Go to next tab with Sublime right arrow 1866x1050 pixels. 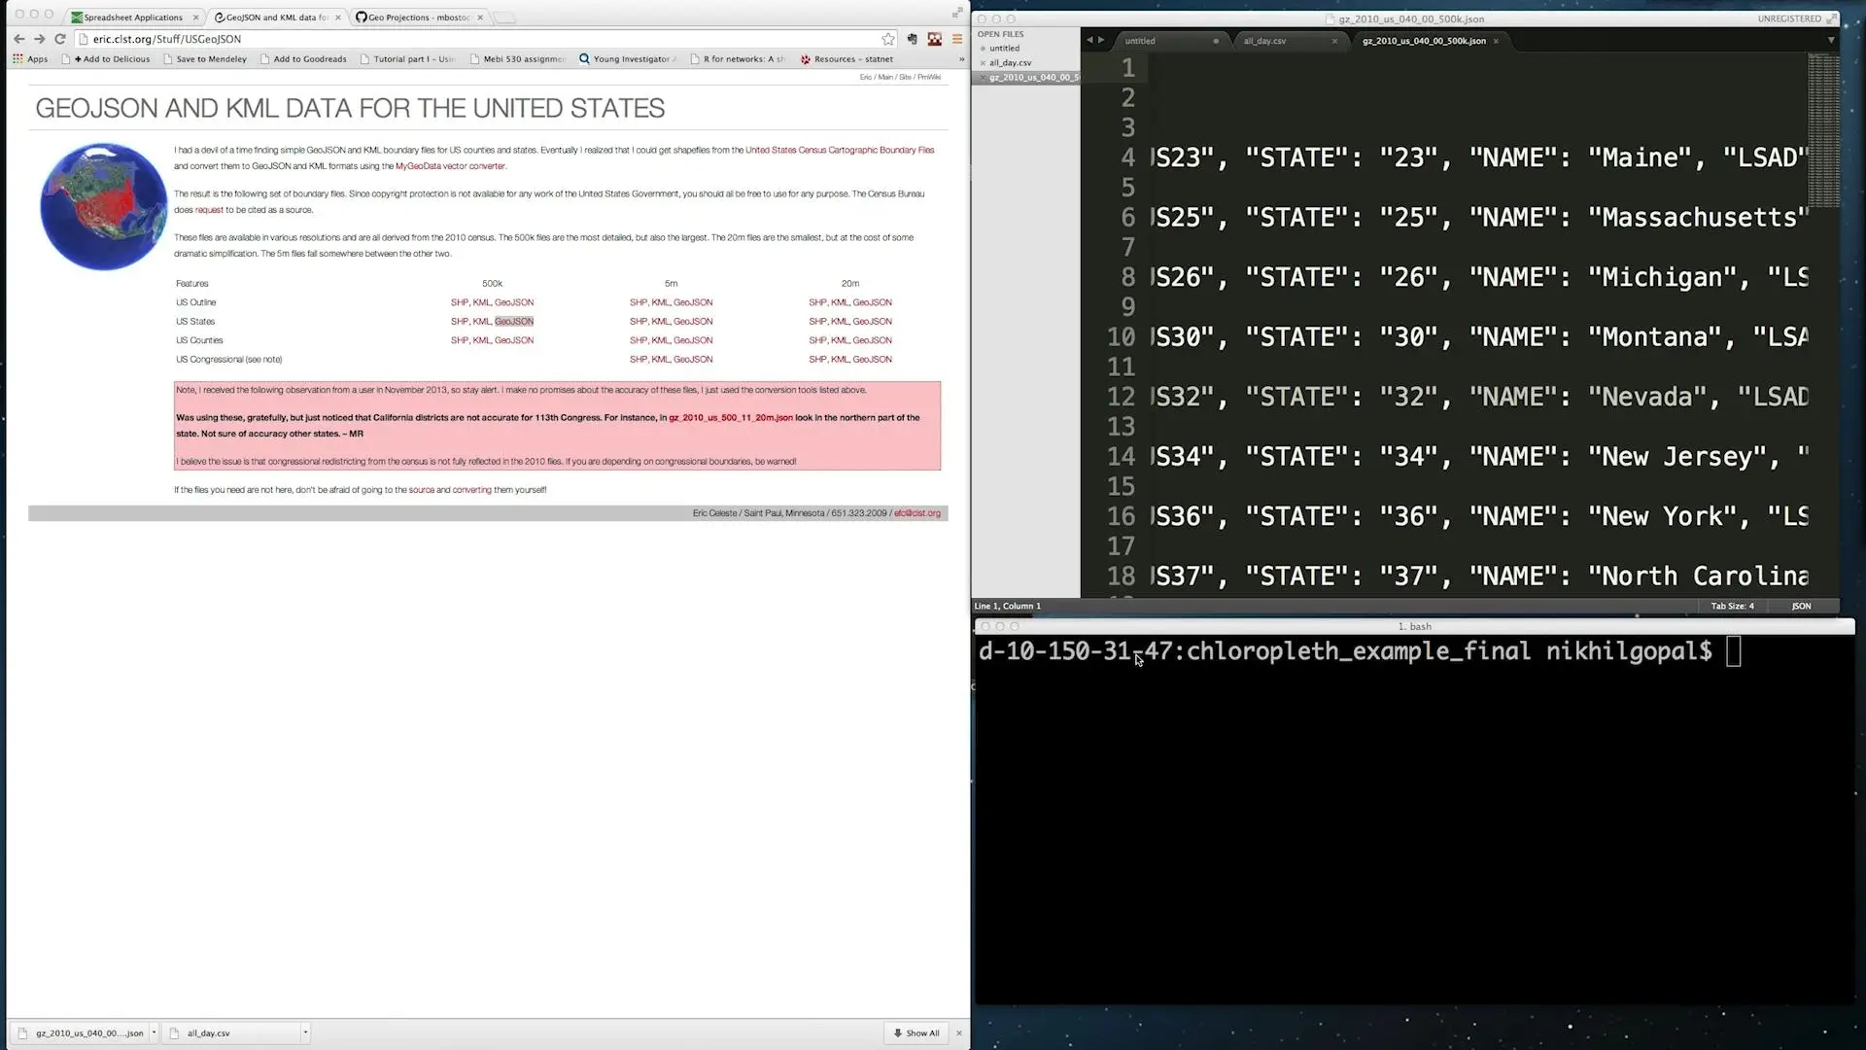click(1101, 40)
